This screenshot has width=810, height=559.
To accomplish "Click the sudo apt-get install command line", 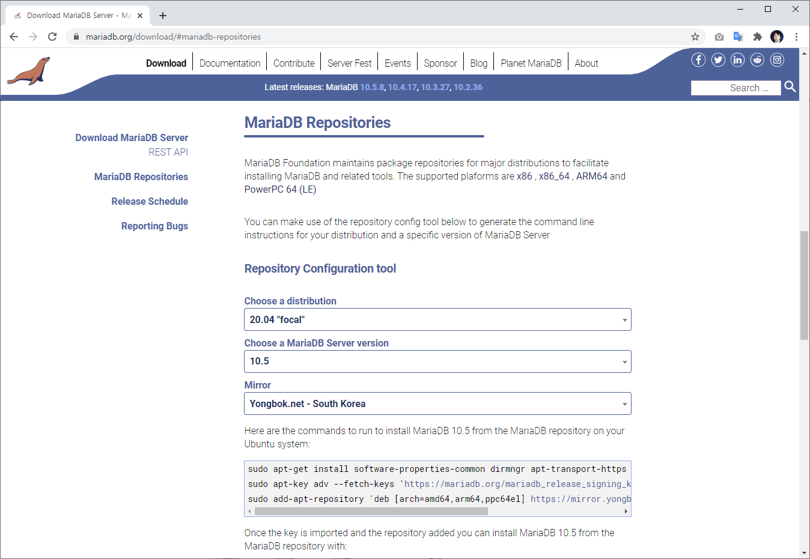I will [437, 469].
